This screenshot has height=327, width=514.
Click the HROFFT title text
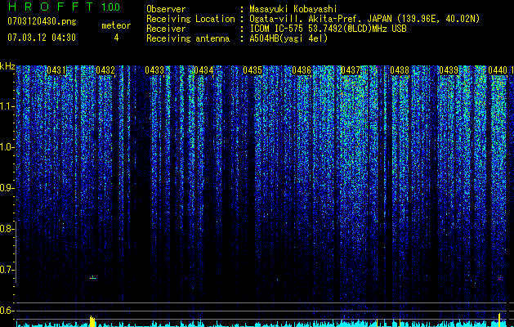[x=51, y=7]
